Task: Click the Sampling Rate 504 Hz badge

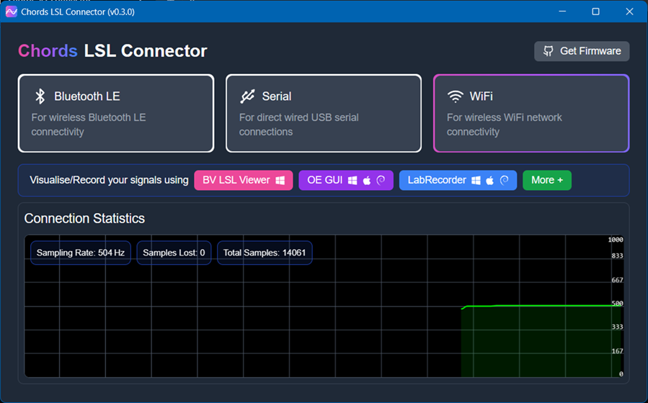Action: click(81, 253)
